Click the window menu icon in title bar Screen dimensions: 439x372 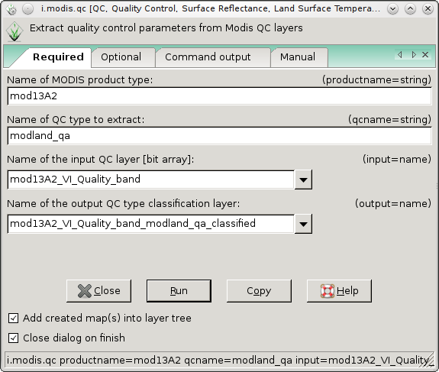click(x=11, y=9)
